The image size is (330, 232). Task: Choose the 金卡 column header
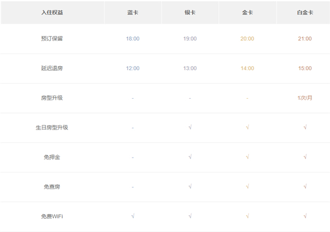coord(247,12)
